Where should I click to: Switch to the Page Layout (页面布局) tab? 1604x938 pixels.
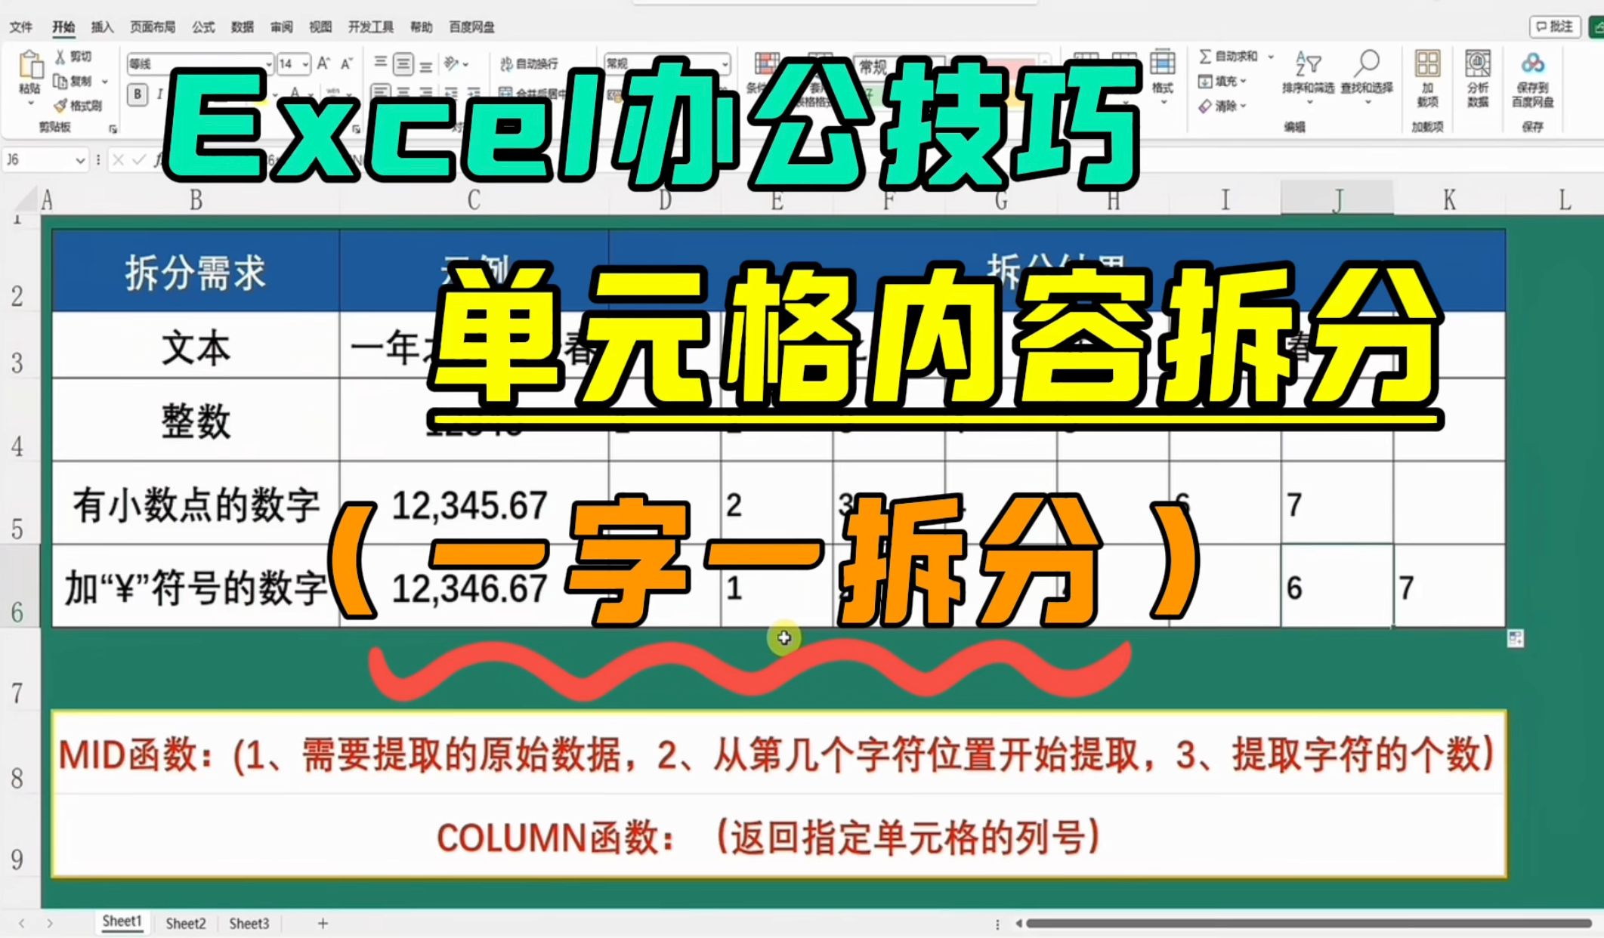153,27
